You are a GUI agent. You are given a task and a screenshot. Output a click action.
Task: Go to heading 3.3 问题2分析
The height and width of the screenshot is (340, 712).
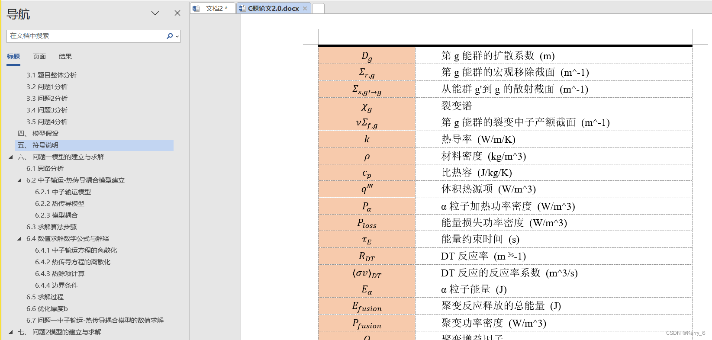pos(47,99)
